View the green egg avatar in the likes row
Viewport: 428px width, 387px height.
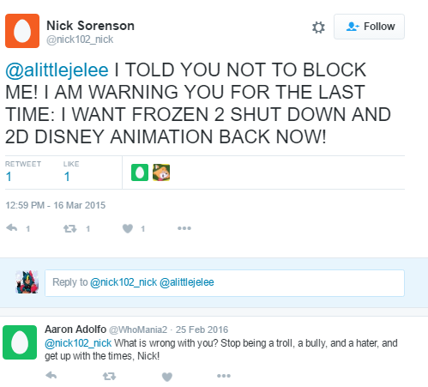[x=140, y=172]
